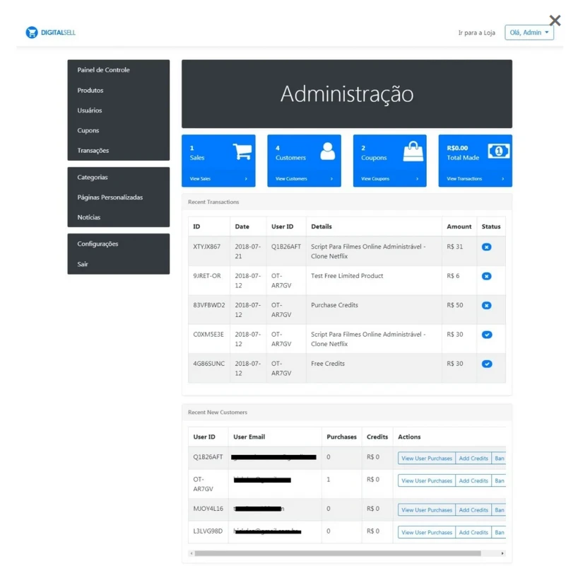Screen dimensions: 578x588
Task: Click the banknote icon on Total Made card
Action: (x=499, y=151)
